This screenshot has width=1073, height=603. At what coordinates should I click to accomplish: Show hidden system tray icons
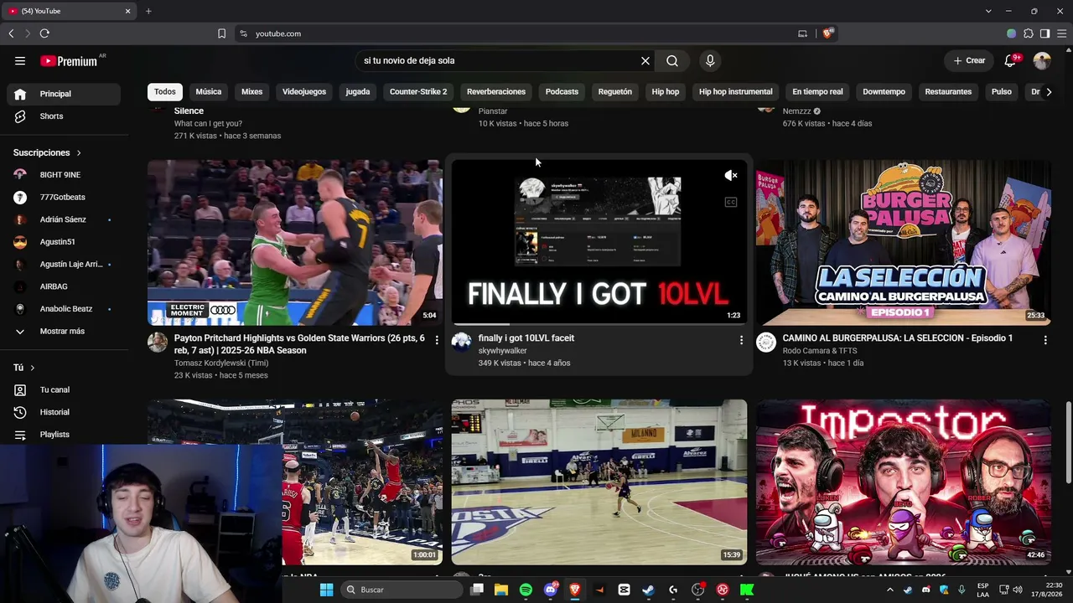click(892, 590)
